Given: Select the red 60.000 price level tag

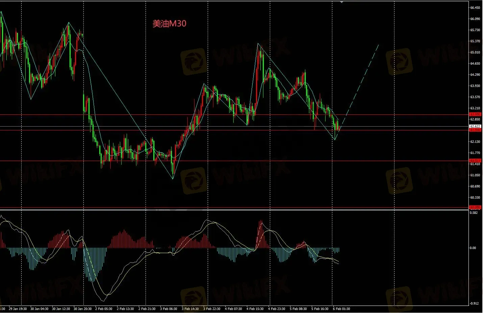Looking at the screenshot, I should [x=475, y=207].
